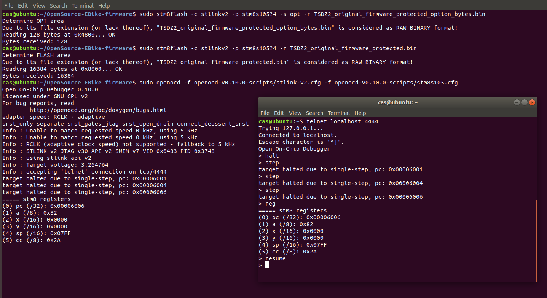Click the prompt after resume command
The width and height of the screenshot is (547, 298).
pyautogui.click(x=263, y=265)
